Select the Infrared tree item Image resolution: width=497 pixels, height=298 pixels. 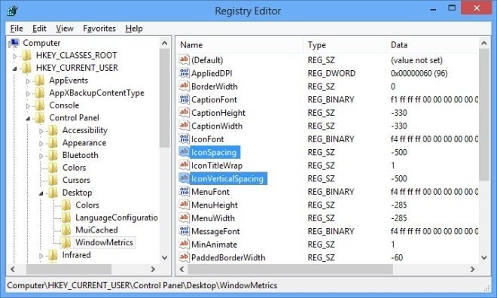(x=76, y=255)
